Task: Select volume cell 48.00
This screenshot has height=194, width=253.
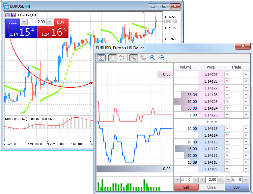Action: pos(186,149)
